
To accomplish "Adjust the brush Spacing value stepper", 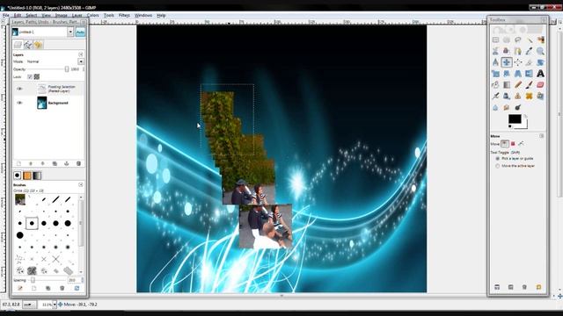I will click(83, 280).
